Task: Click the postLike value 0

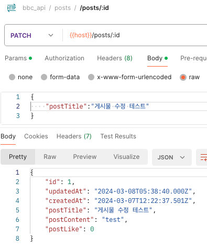Action: point(92,229)
